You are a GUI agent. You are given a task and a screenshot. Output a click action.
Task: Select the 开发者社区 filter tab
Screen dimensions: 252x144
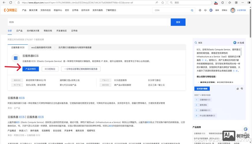(x=62, y=31)
